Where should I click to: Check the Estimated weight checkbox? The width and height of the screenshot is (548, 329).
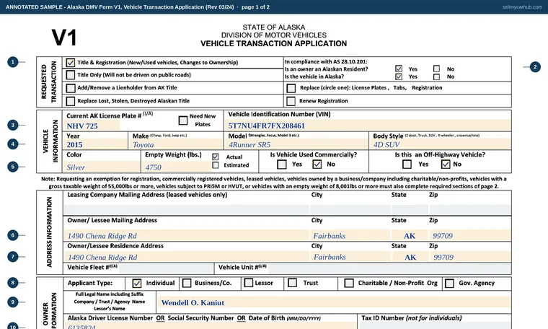coord(216,165)
